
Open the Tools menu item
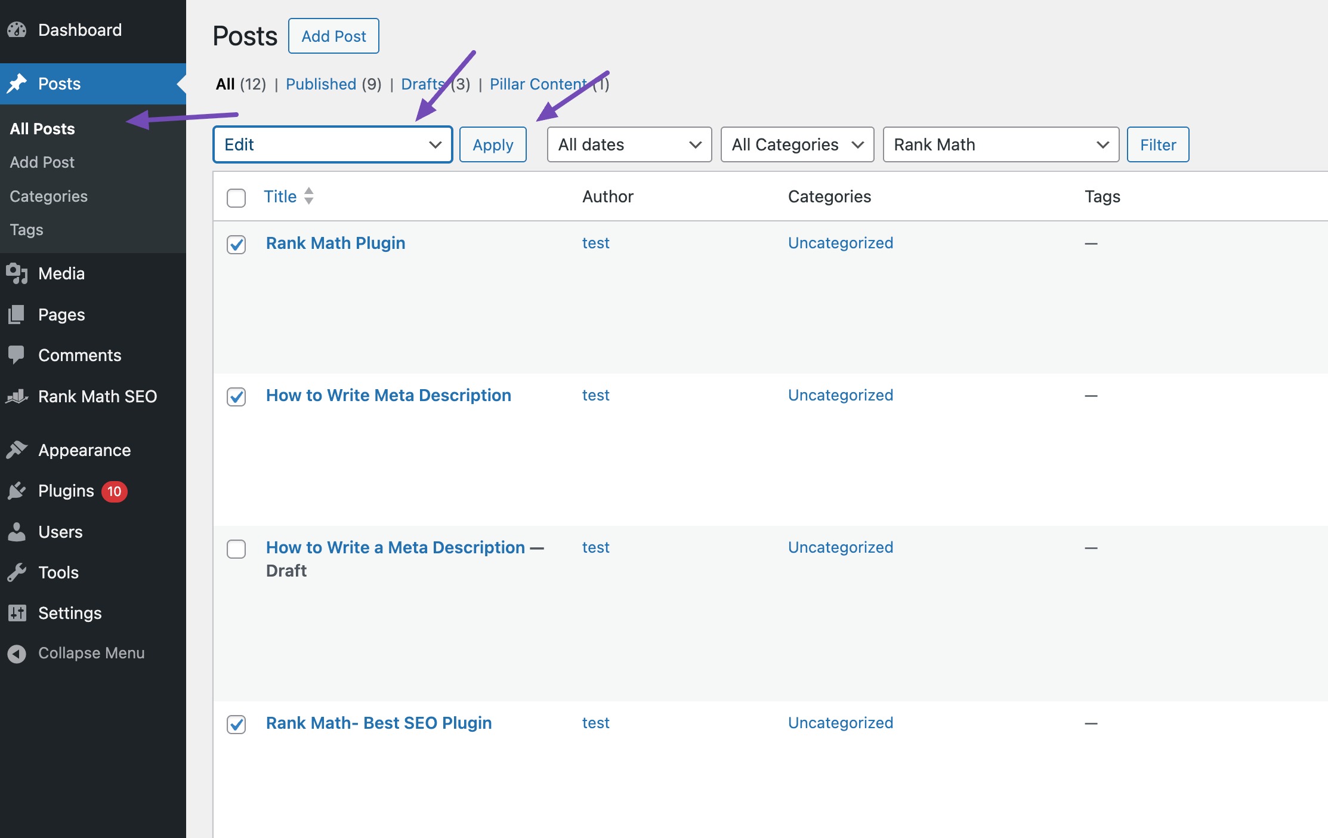(58, 572)
